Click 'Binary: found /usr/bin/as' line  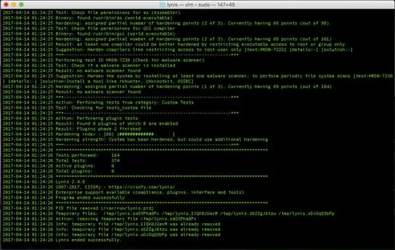[88, 18]
